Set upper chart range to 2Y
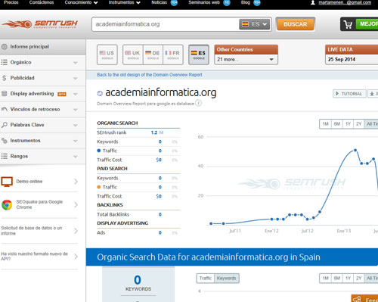 pos(359,124)
